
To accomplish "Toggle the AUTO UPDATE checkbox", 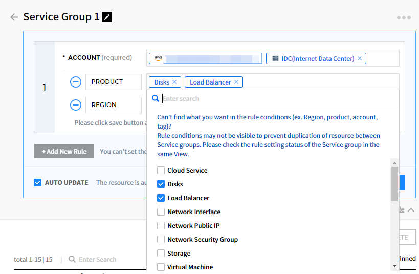I will coord(37,182).
